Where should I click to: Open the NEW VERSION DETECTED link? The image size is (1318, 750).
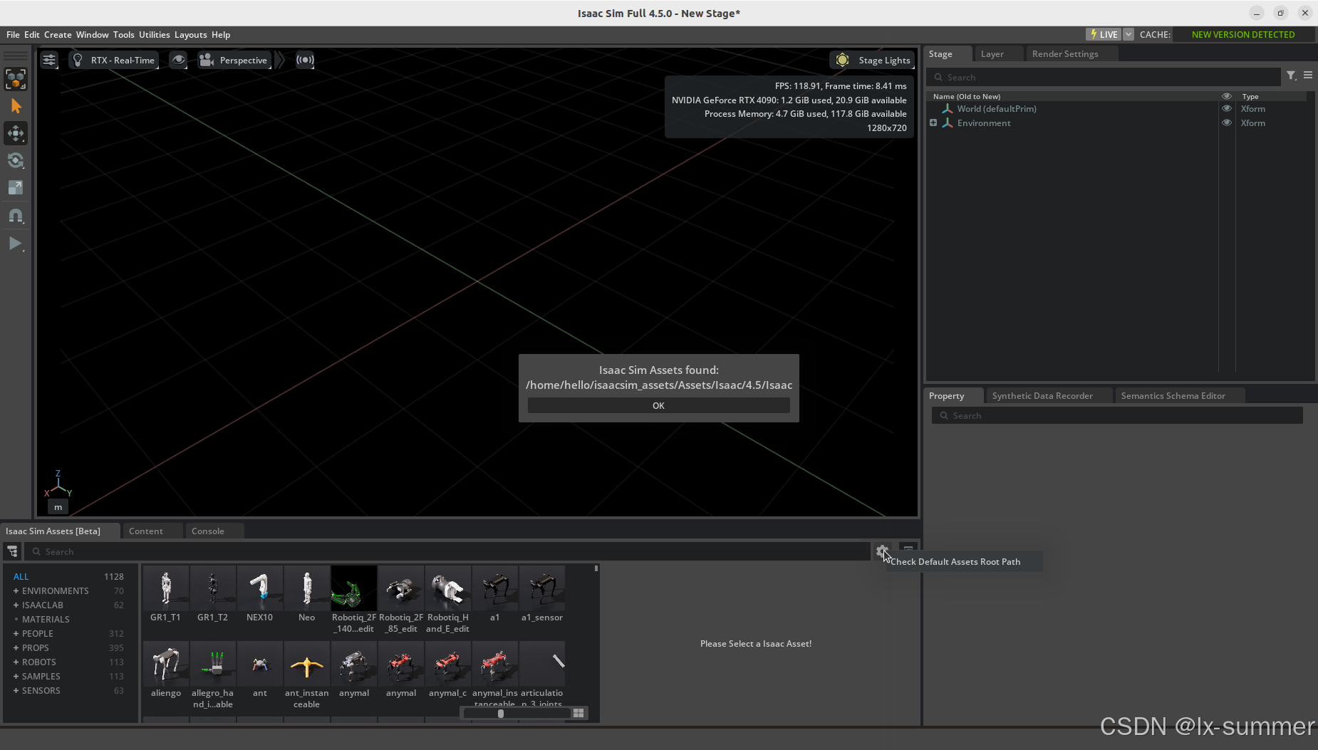[x=1242, y=34]
